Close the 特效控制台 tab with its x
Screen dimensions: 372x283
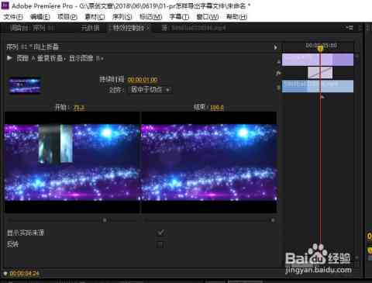pyautogui.click(x=148, y=28)
